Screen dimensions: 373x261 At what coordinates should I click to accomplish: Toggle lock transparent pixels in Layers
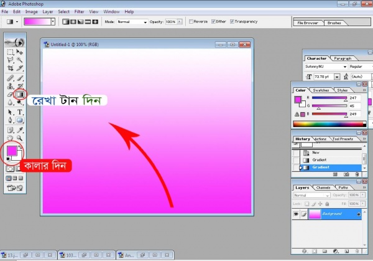(307, 204)
